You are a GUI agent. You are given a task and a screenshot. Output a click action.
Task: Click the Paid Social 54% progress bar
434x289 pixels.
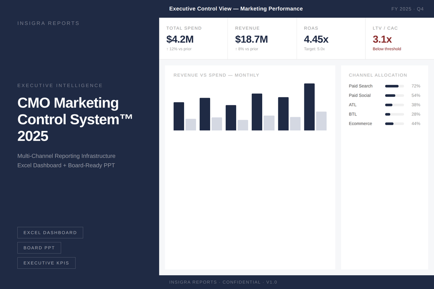point(394,95)
